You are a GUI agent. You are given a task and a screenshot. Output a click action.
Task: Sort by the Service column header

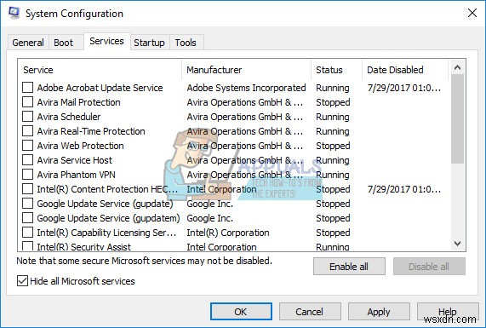coord(100,70)
